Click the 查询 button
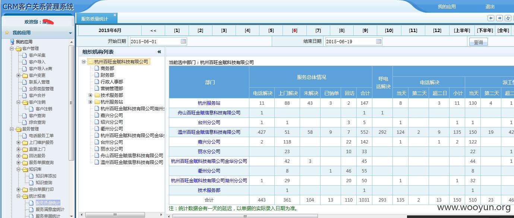This screenshot has width=514, height=218. [x=478, y=42]
